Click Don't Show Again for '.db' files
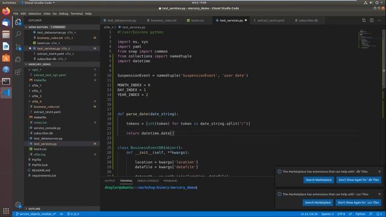 [359, 180]
